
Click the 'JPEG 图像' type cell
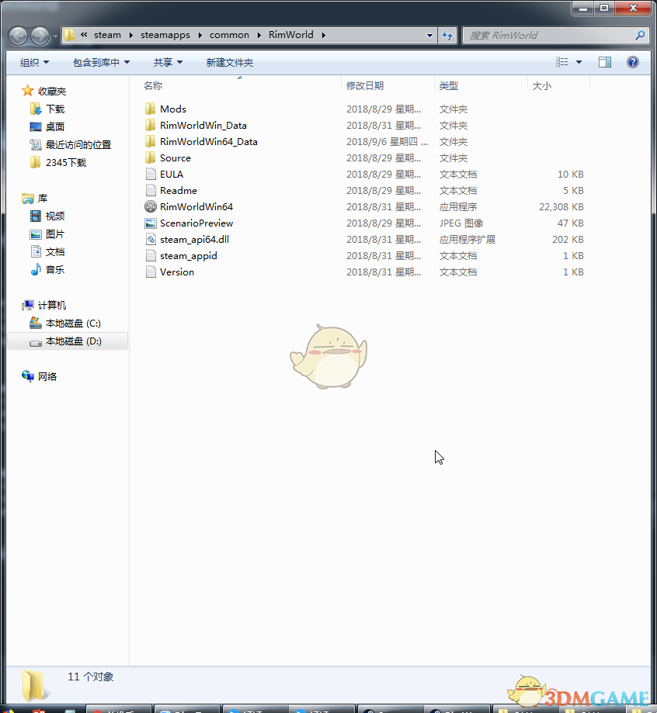[461, 223]
